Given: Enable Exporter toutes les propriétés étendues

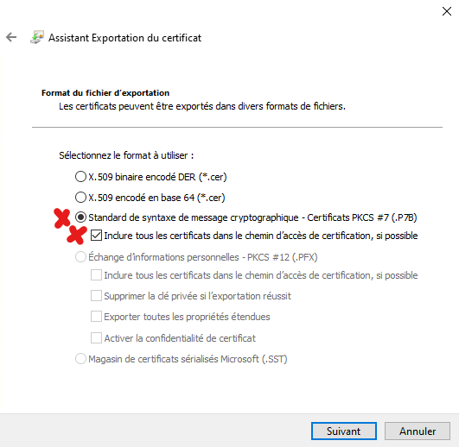Looking at the screenshot, I should point(96,317).
